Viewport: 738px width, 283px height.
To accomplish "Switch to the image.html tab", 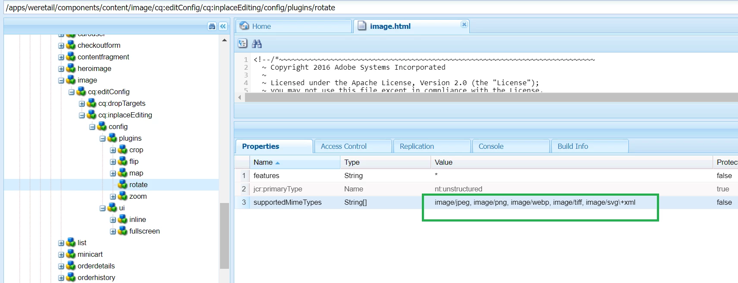I will [411, 26].
